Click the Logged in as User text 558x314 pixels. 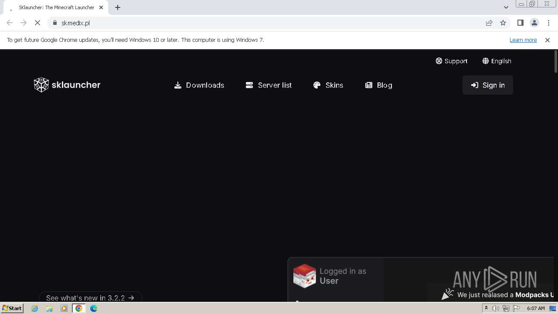(343, 276)
